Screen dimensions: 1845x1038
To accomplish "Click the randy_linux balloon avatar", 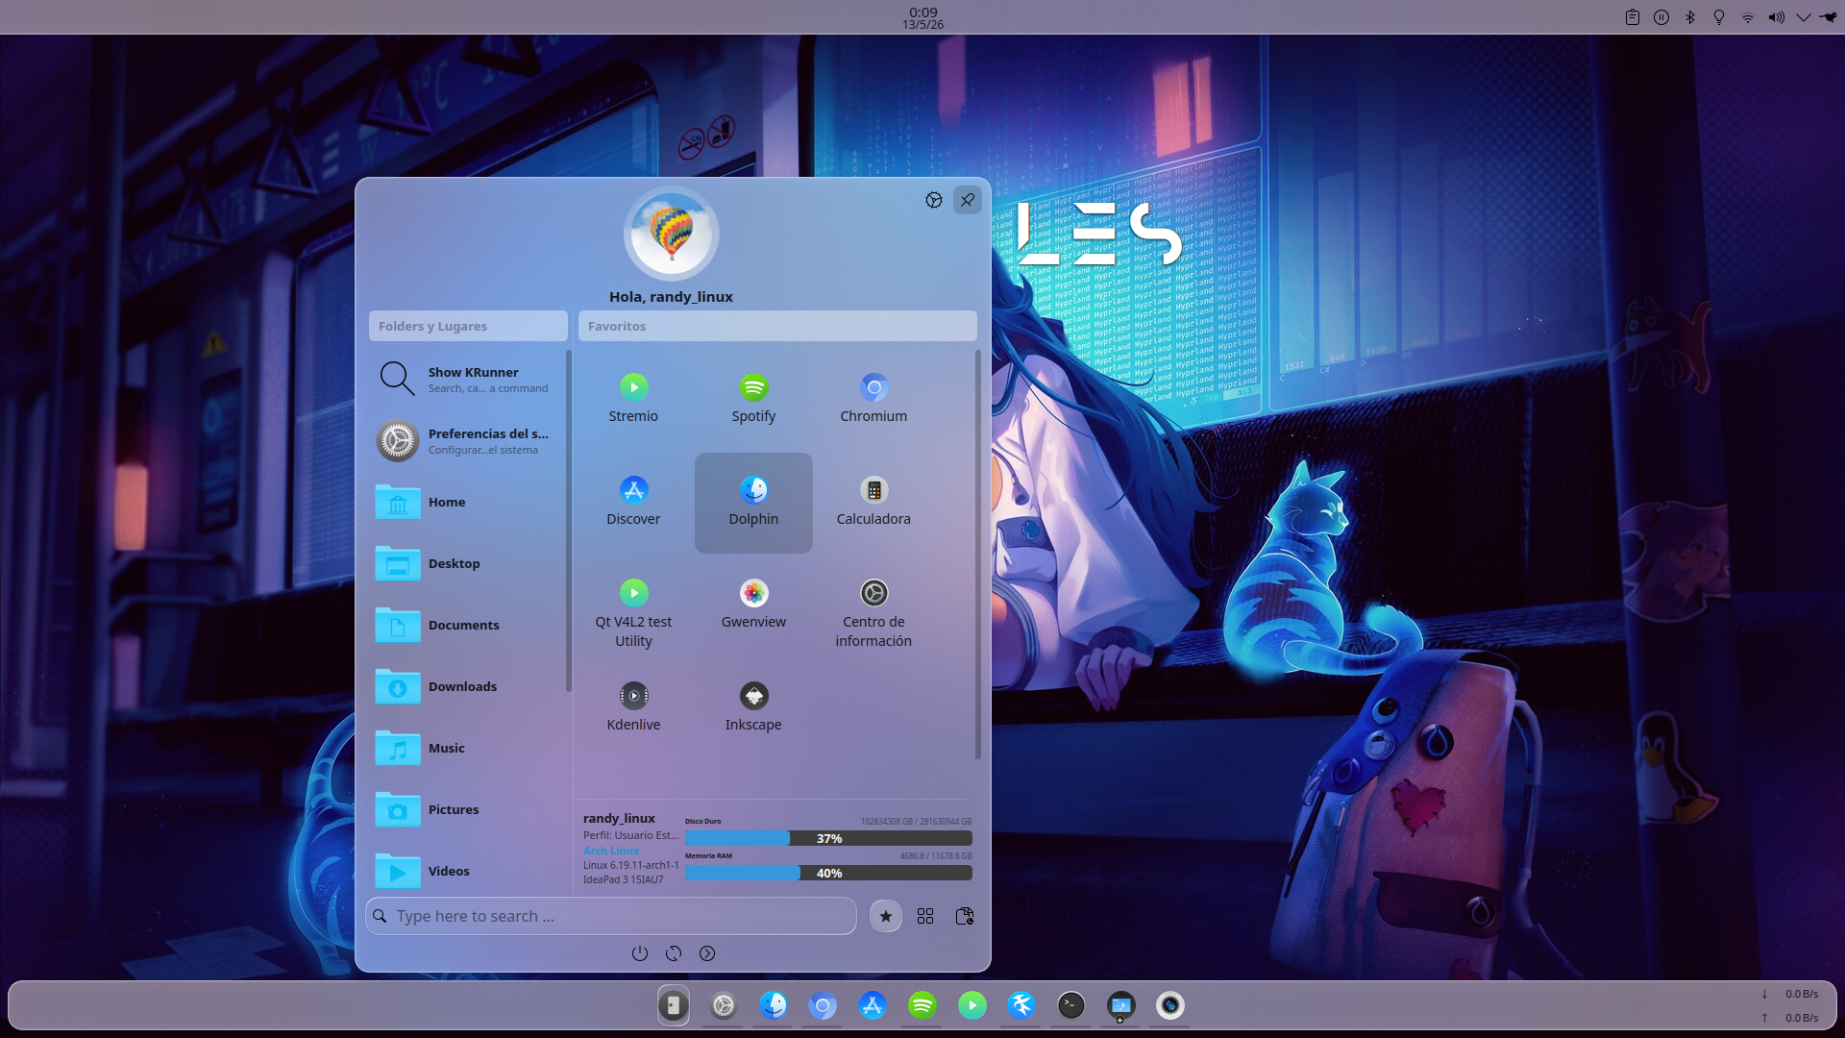I will point(671,234).
